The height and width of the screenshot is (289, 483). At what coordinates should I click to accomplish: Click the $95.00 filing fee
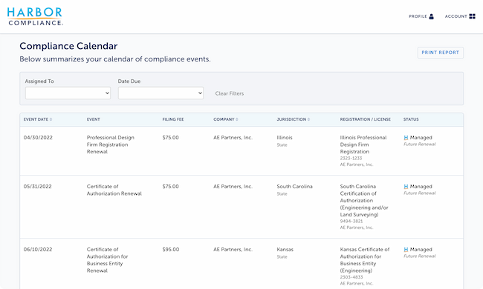pyautogui.click(x=171, y=250)
